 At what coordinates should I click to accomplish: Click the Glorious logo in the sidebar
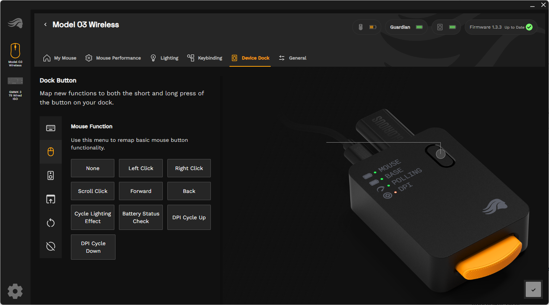tap(15, 23)
